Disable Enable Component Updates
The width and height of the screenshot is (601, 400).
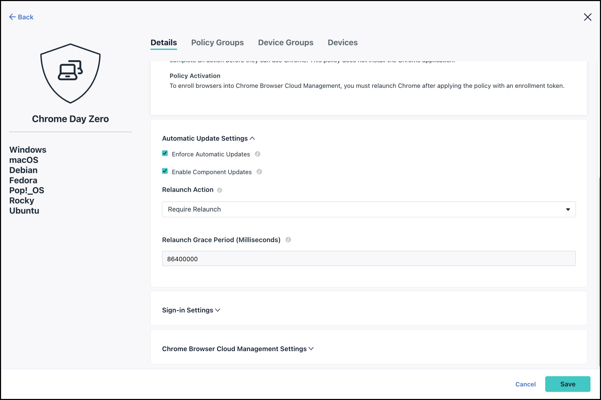[165, 171]
